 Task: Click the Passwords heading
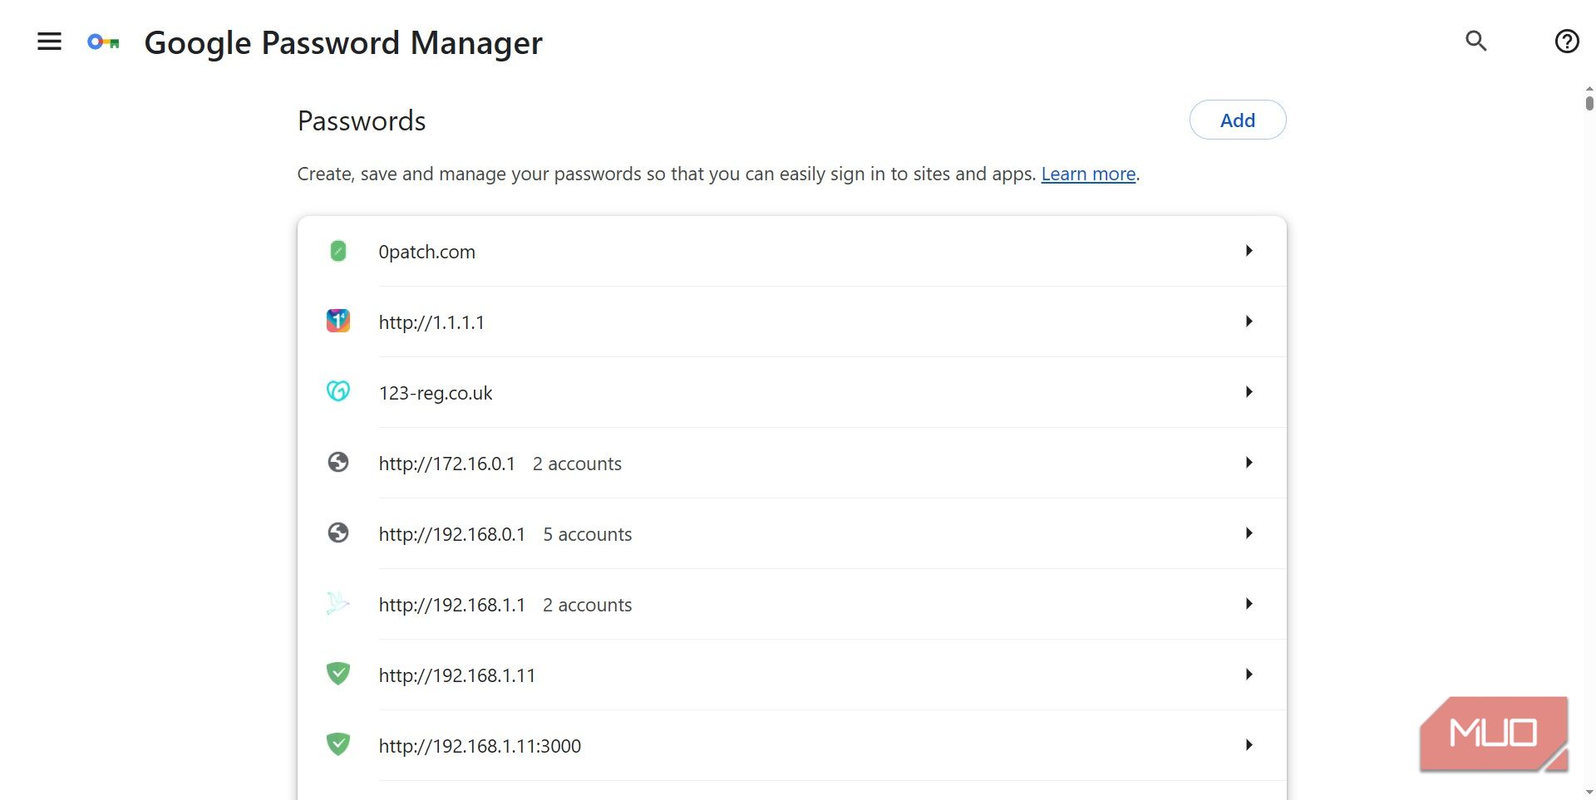[362, 120]
